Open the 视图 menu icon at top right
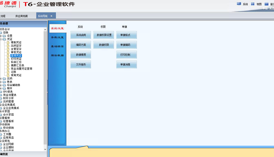Image resolution: width=274 pixels, height=157 pixels. (253, 4)
